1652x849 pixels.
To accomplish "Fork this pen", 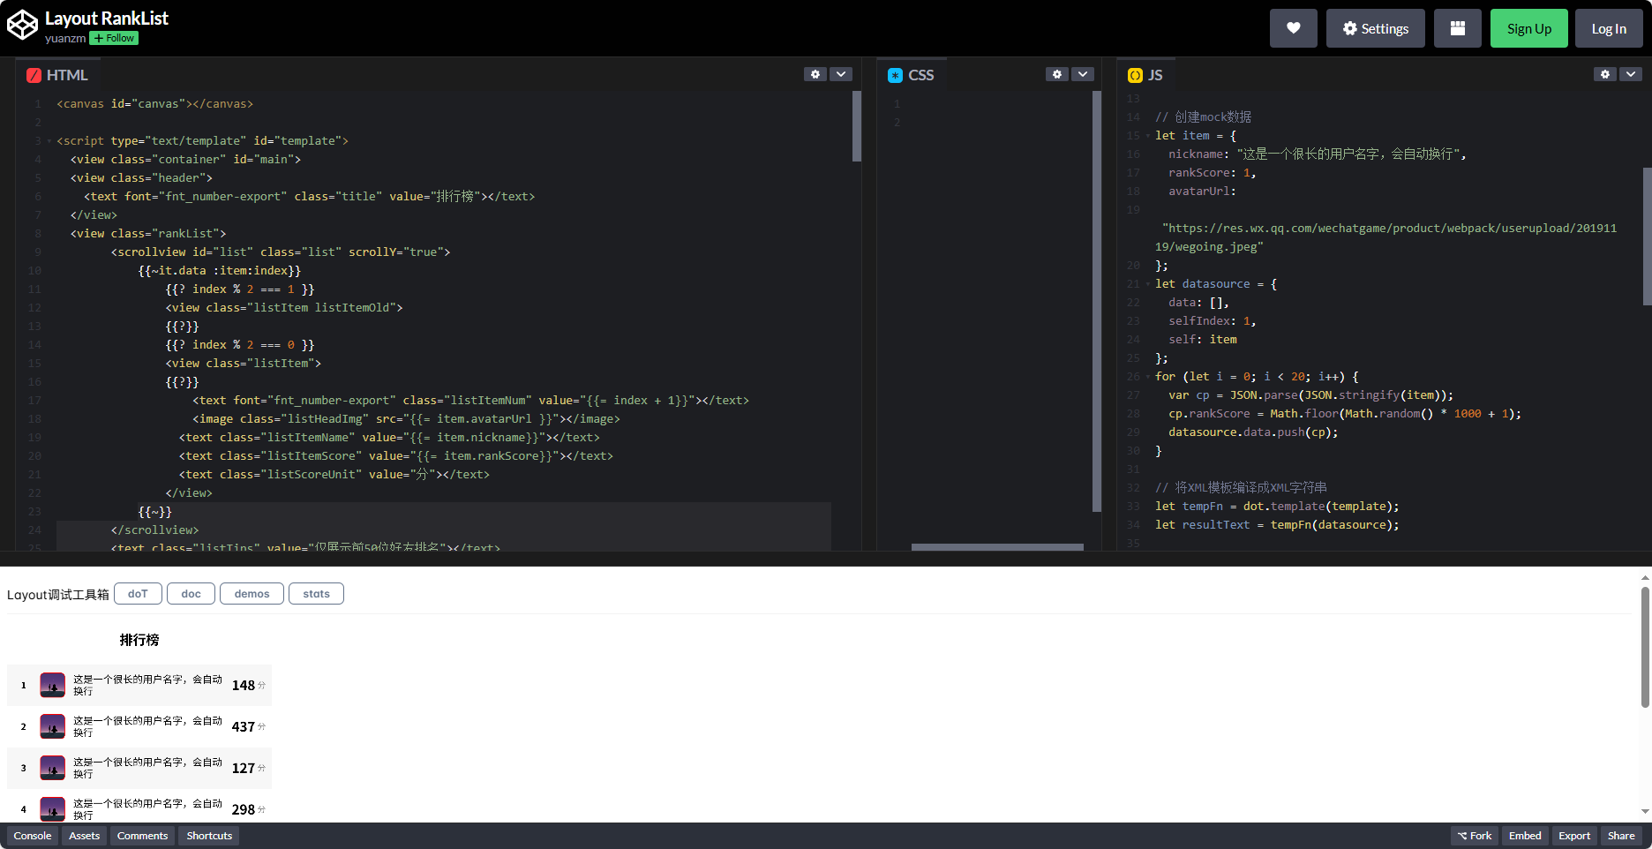I will click(x=1474, y=836).
